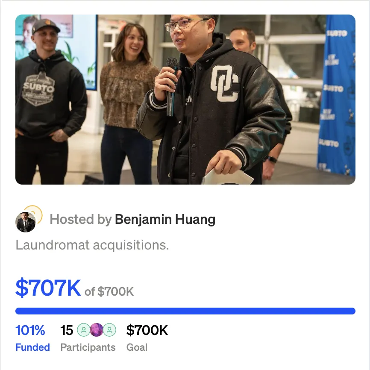Viewport: 370px width, 370px height.
Task: Click the 101% funded figure
Action: click(x=30, y=330)
